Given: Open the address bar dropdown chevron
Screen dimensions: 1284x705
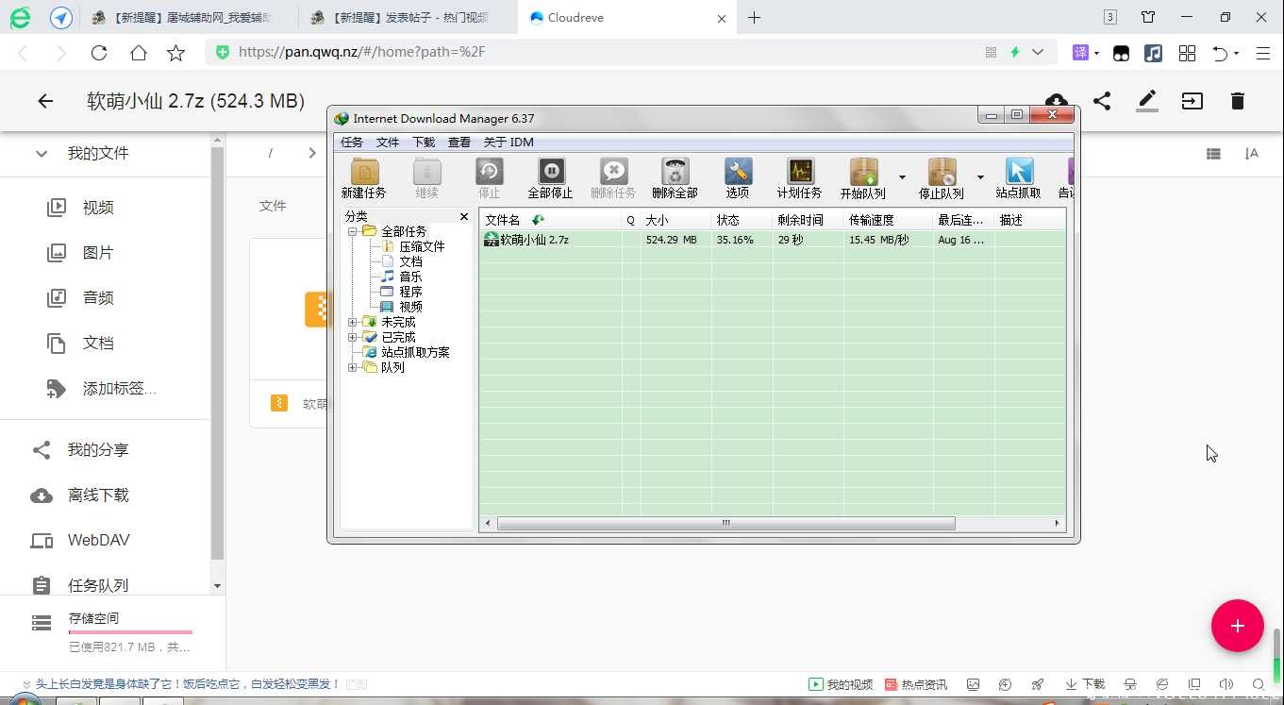Looking at the screenshot, I should click(1038, 53).
